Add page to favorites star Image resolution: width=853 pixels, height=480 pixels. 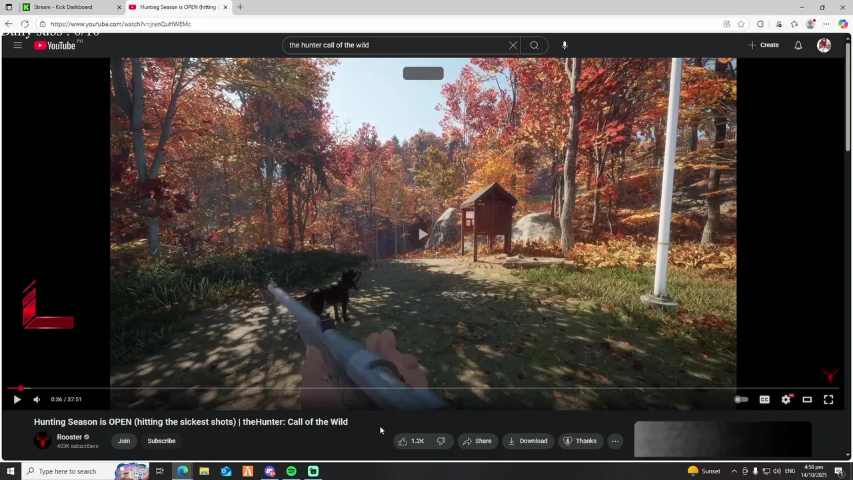pyautogui.click(x=741, y=24)
